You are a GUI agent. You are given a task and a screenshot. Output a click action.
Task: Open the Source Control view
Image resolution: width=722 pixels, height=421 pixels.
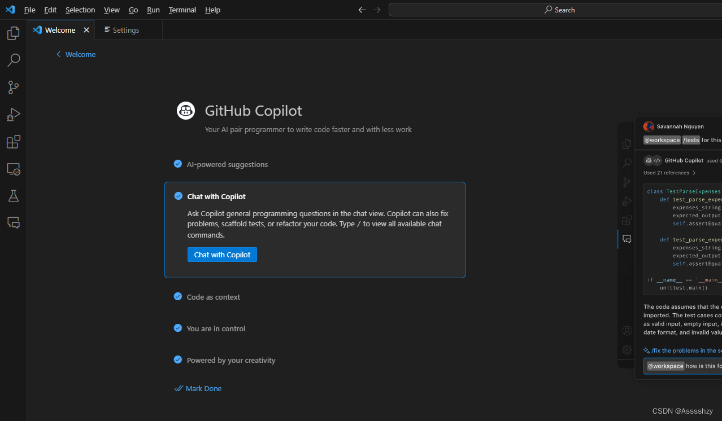pos(13,87)
